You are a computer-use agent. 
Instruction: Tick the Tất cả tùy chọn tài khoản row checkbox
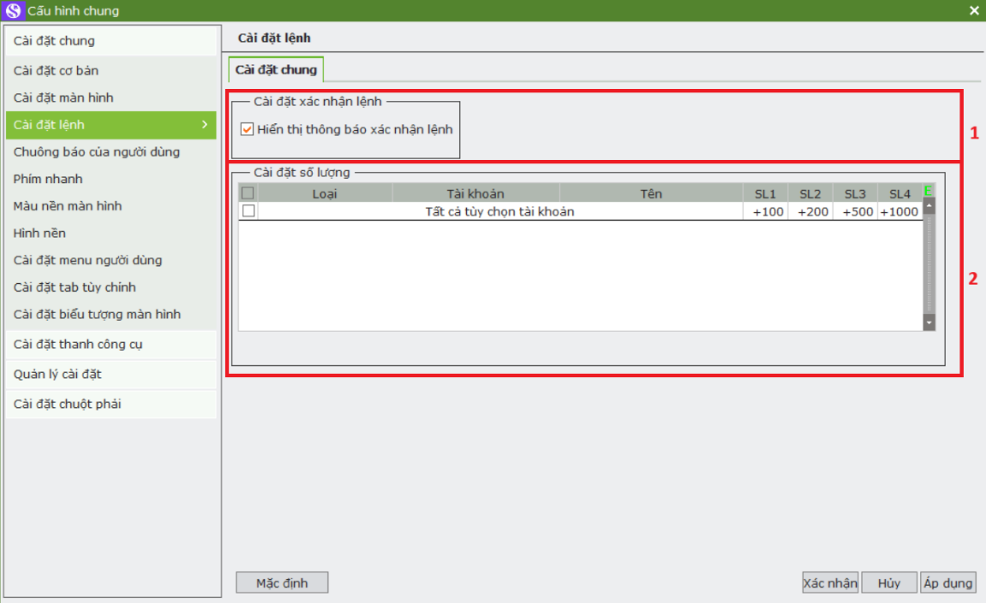point(248,211)
